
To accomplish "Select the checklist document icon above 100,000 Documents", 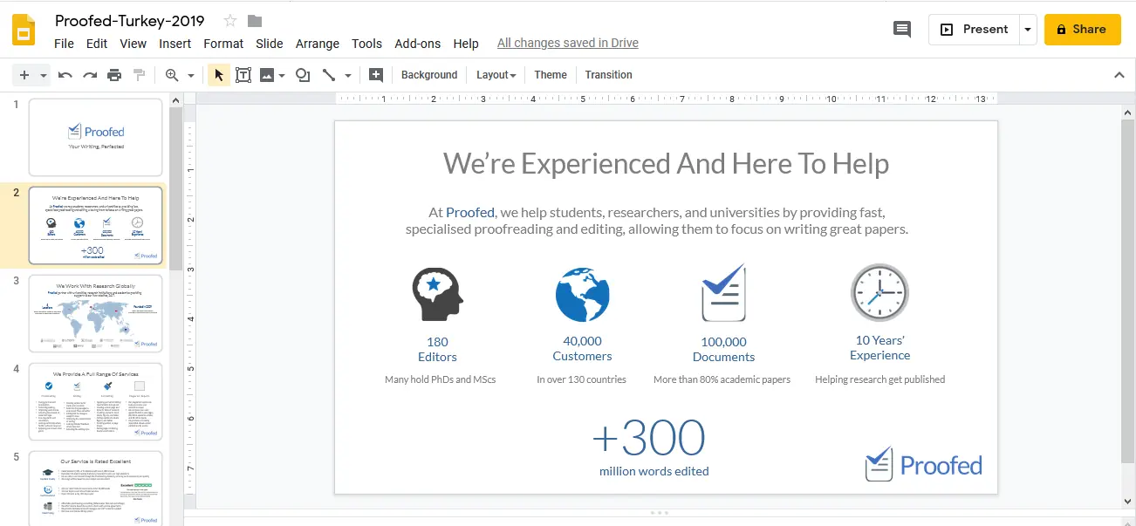I will coord(723,293).
